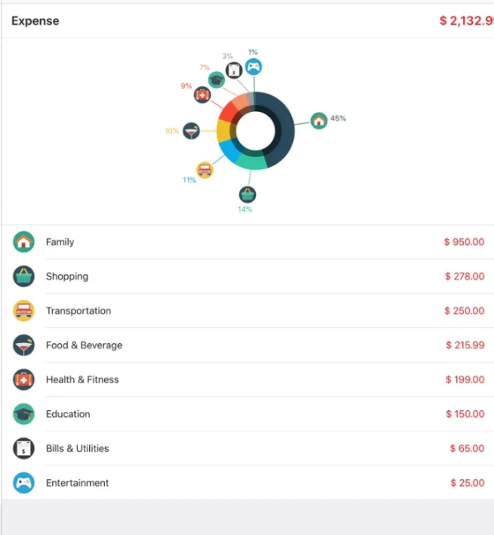
Task: Select the basket icon above 14% on chart
Action: [247, 195]
